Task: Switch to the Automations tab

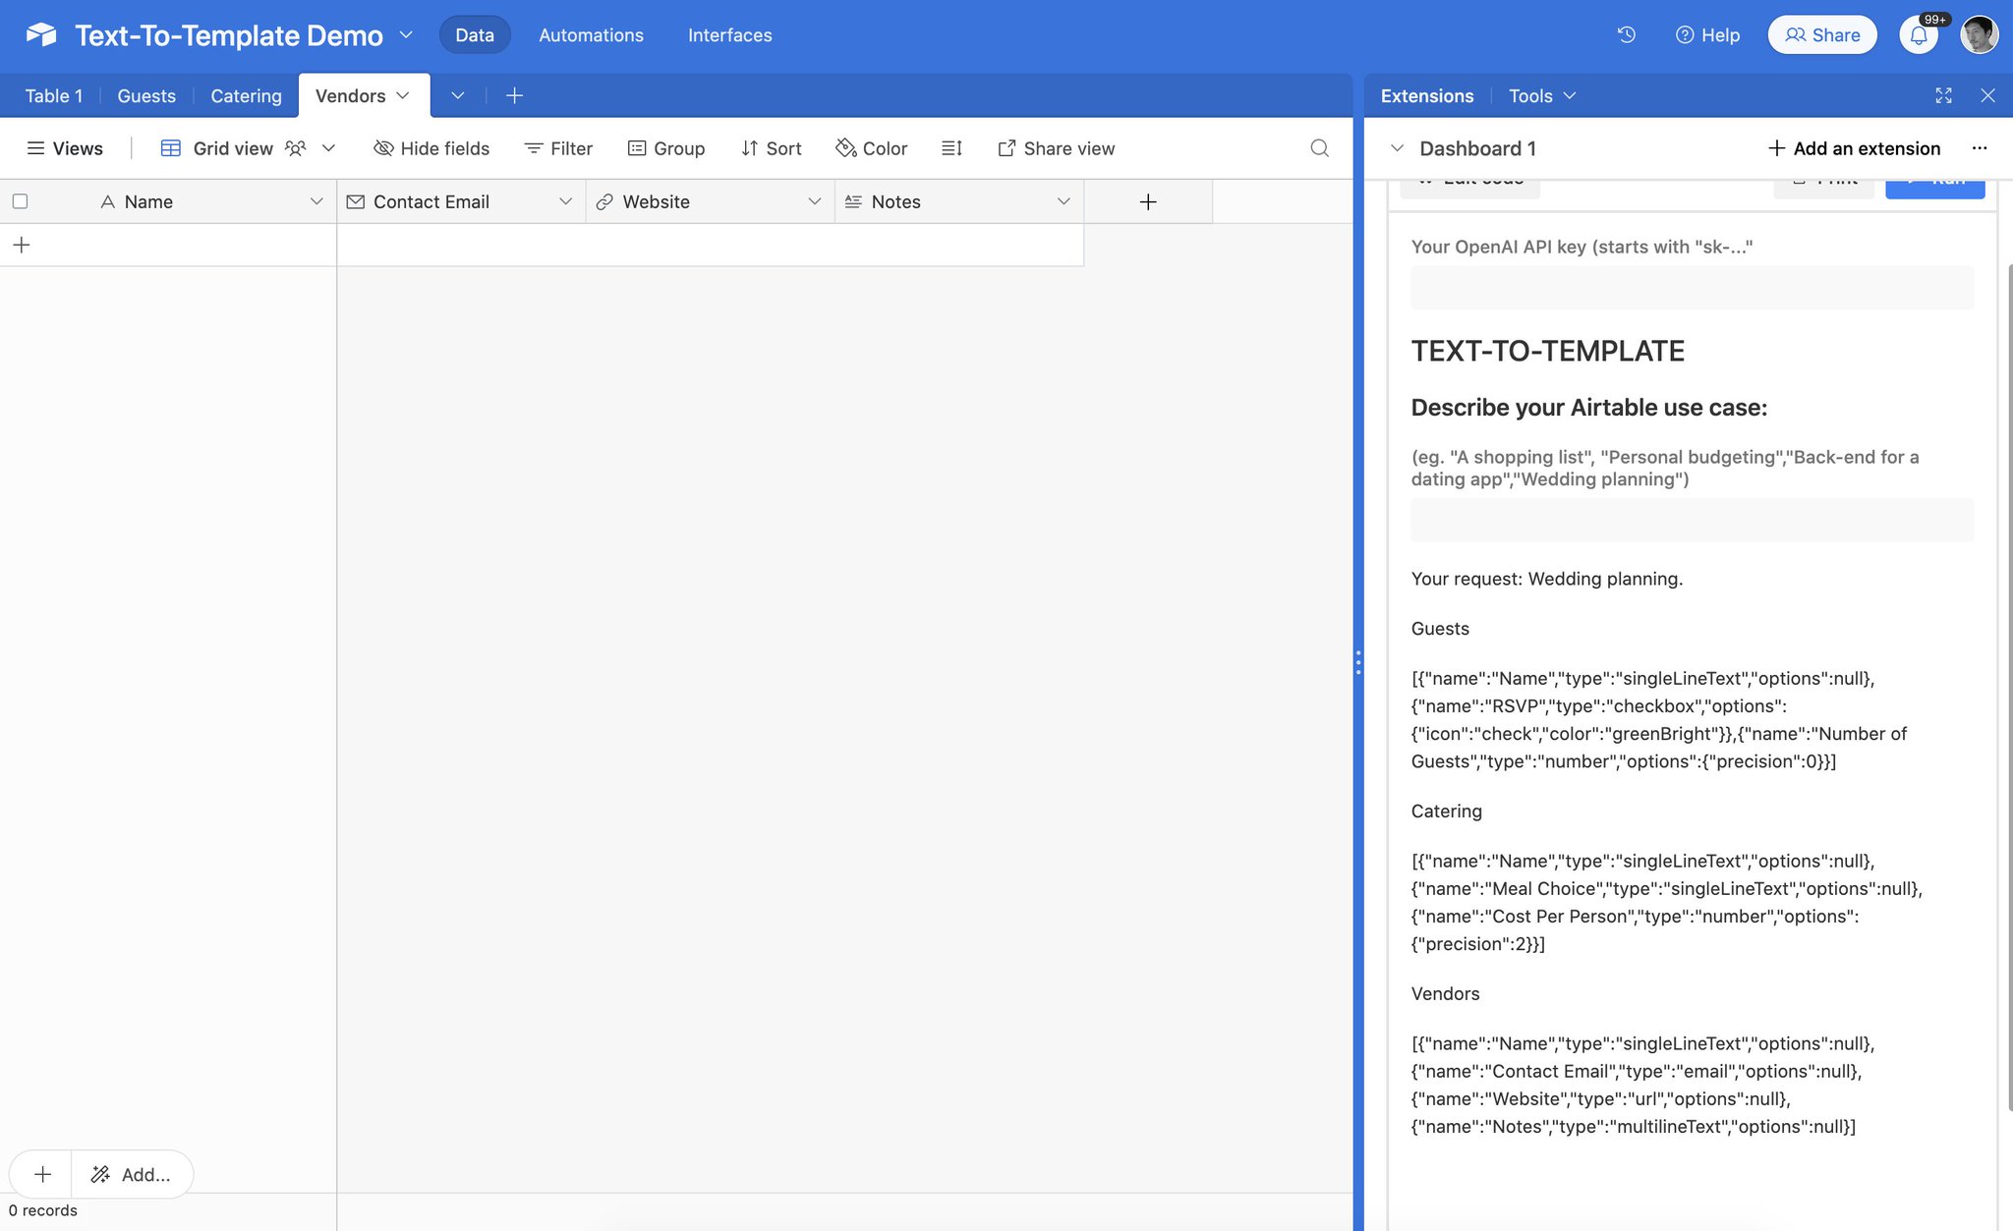Action: (590, 34)
